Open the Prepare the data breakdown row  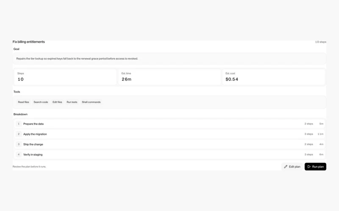tap(169, 124)
